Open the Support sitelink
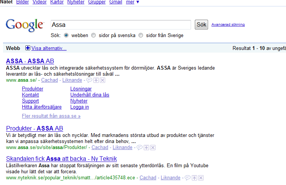 (x=30, y=101)
